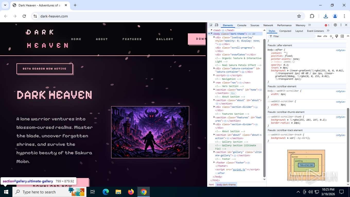Open the Chrome profile avatar
Viewport: 350px width, 197px height.
(x=335, y=16)
